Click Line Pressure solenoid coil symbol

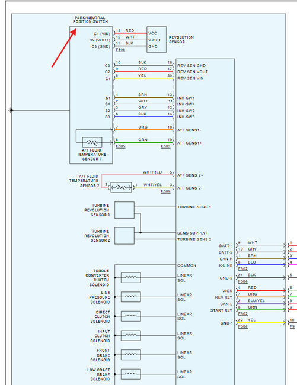pyautogui.click(x=131, y=297)
